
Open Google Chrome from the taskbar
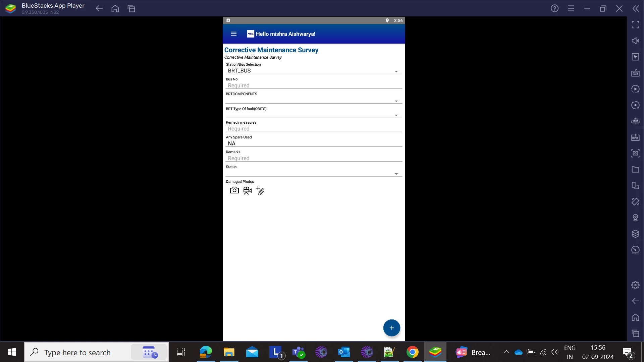click(x=412, y=352)
